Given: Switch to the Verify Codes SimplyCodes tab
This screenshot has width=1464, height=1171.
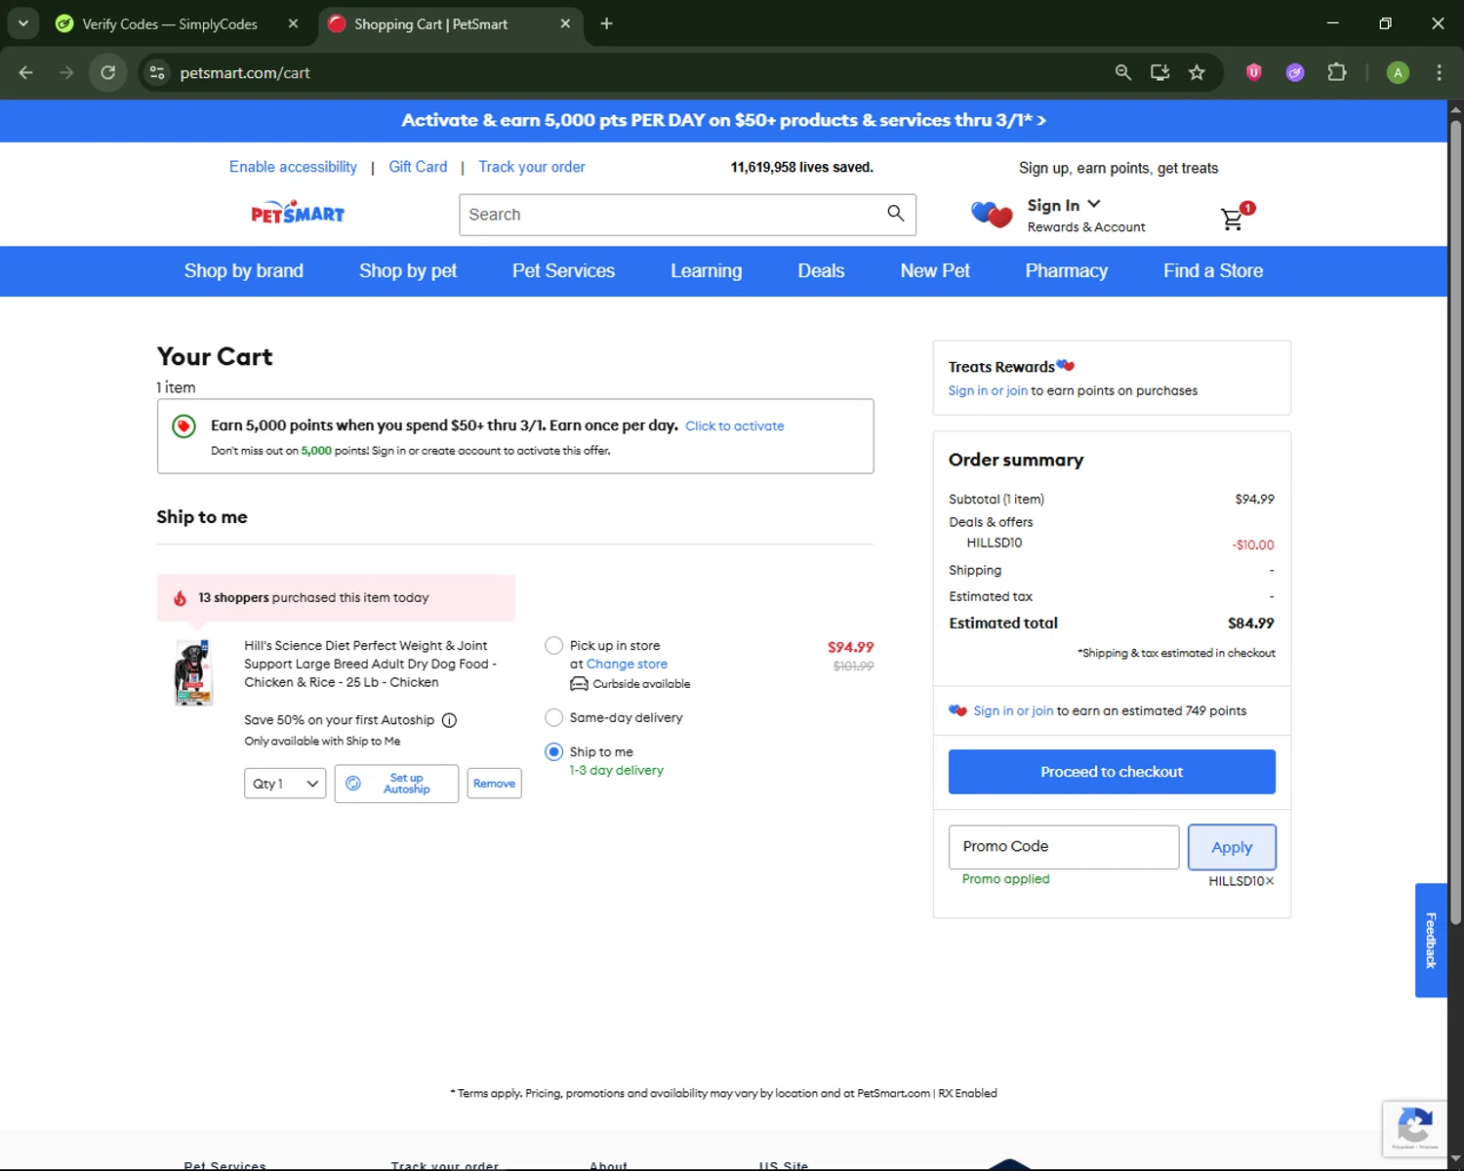Looking at the screenshot, I should [x=170, y=23].
